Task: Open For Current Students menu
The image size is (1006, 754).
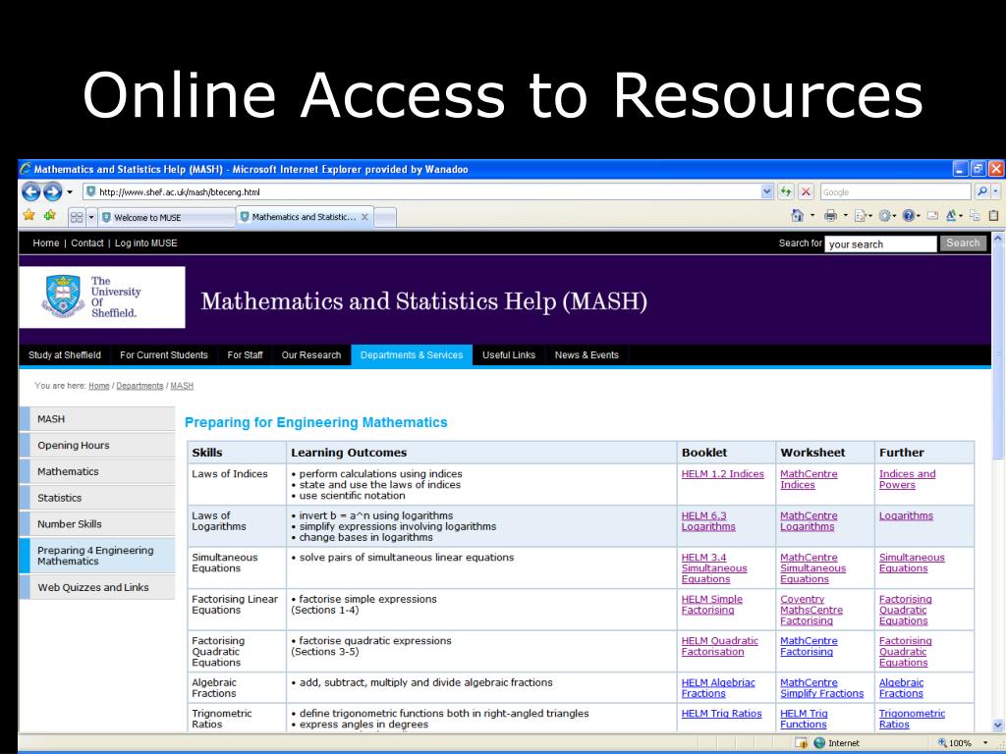Action: 164,354
